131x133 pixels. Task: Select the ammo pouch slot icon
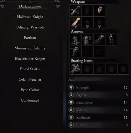point(75,22)
